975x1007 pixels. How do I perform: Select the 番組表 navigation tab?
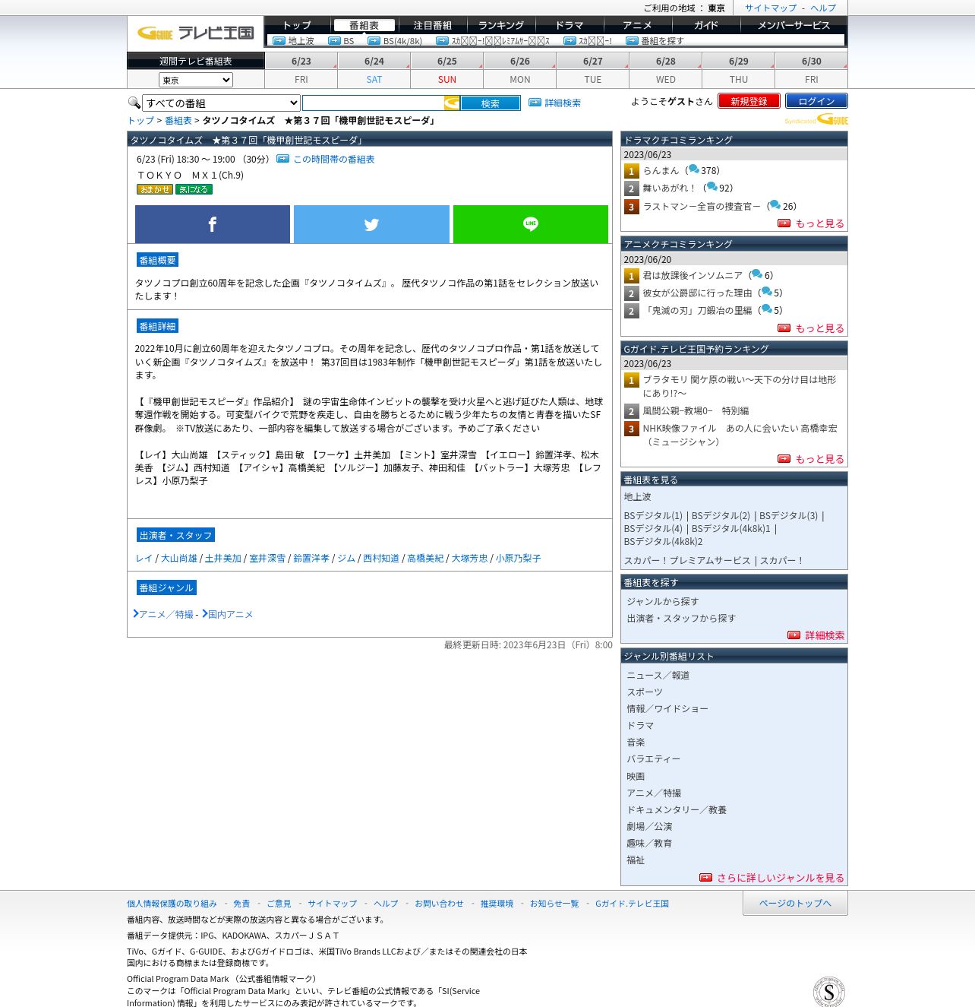tap(364, 25)
